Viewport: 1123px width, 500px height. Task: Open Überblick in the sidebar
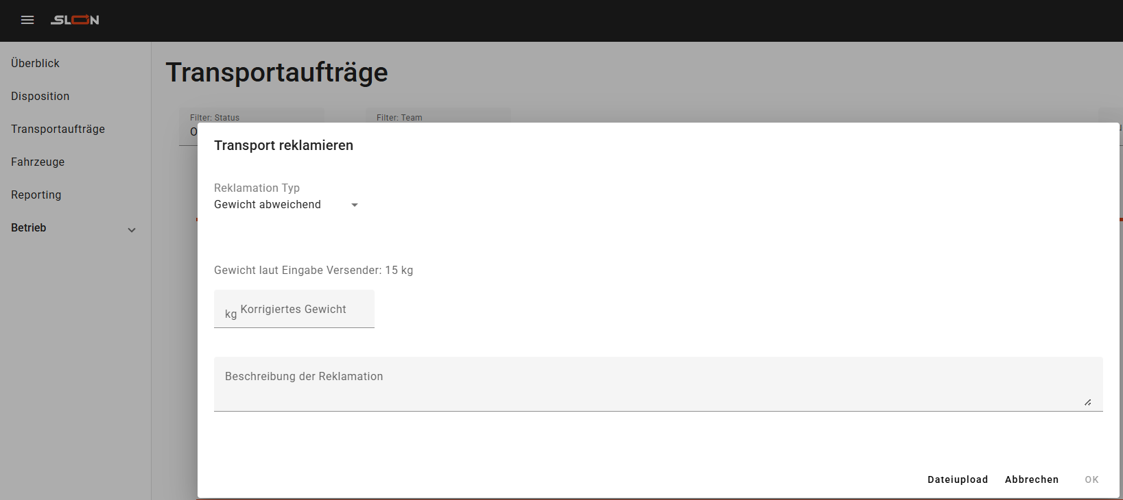pyautogui.click(x=36, y=63)
